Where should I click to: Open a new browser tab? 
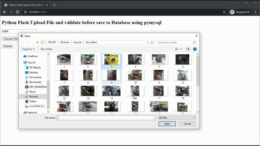[54, 5]
